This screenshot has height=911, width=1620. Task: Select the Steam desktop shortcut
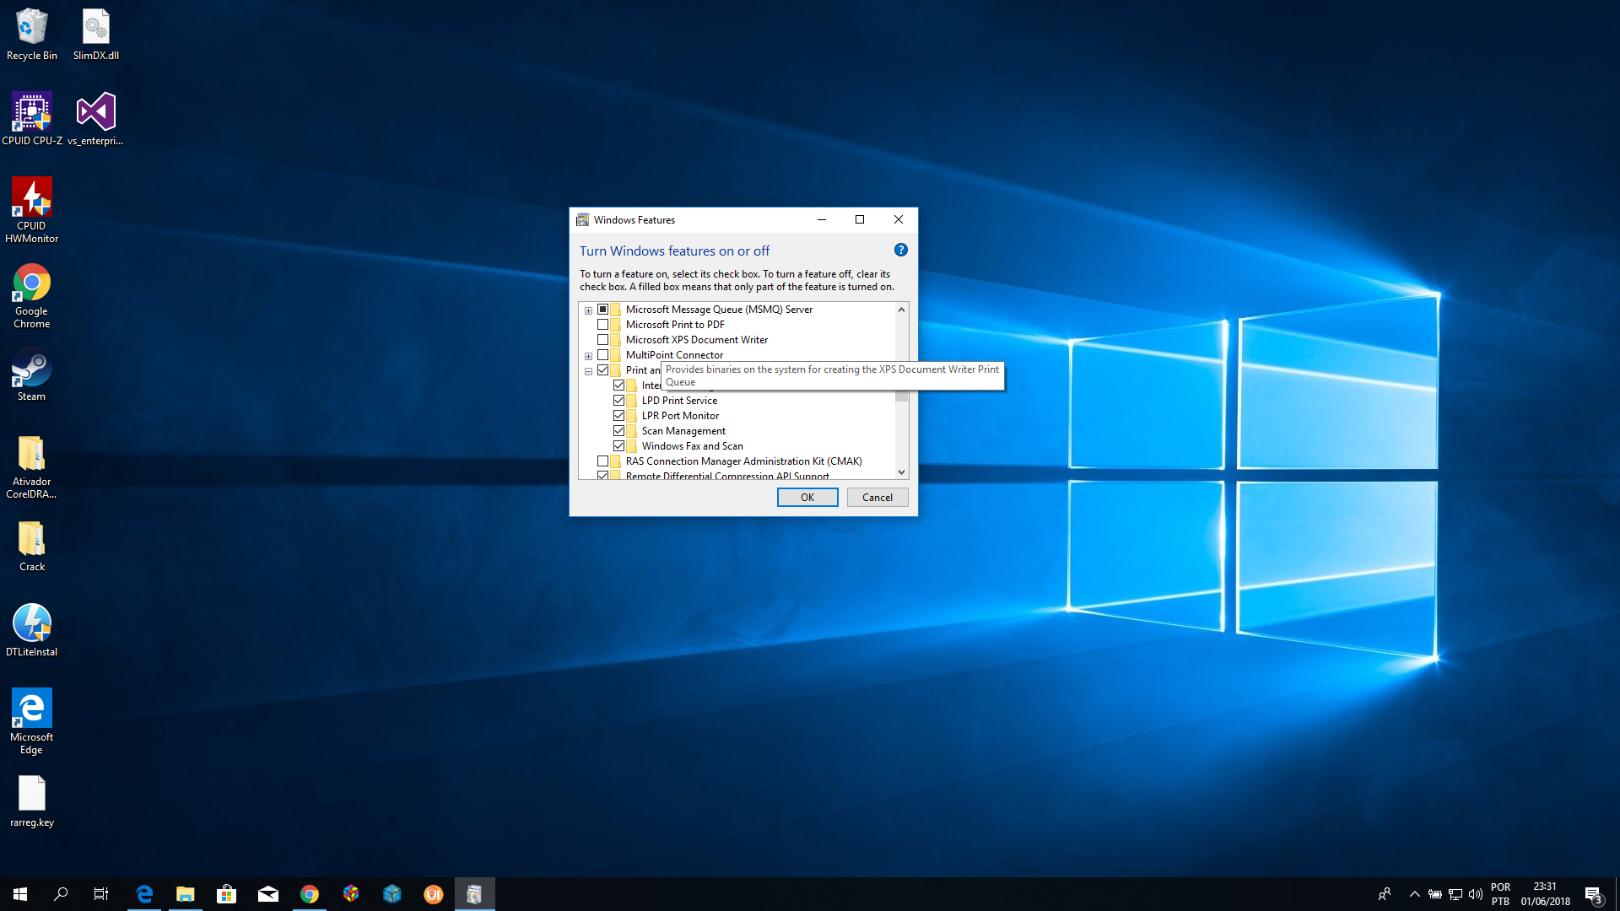[32, 375]
